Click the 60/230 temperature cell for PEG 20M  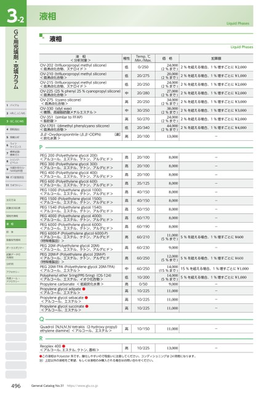click(143, 247)
